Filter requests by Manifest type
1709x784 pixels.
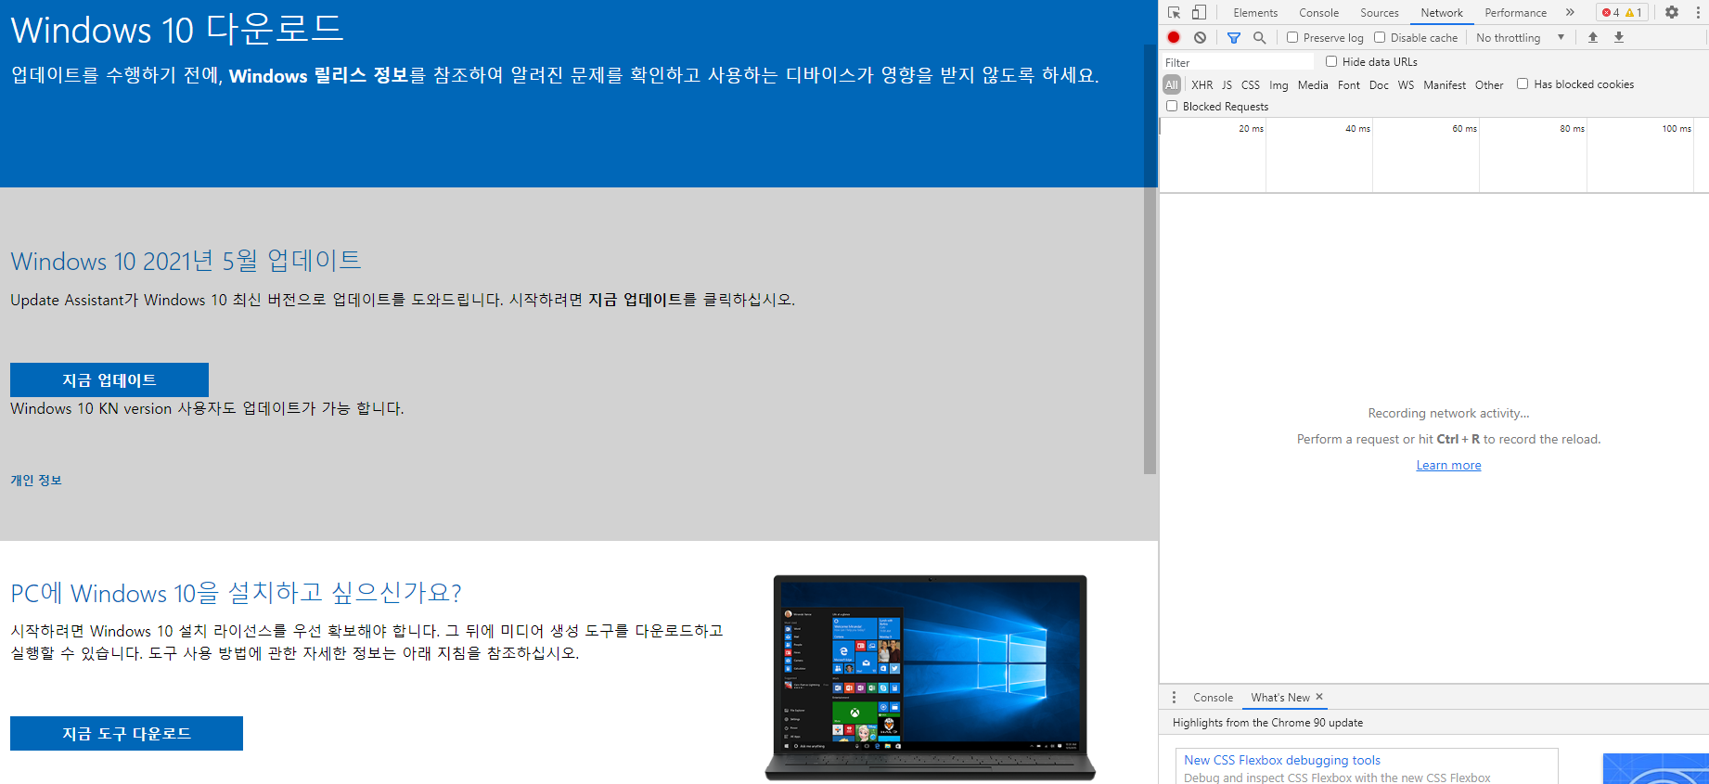1445,84
